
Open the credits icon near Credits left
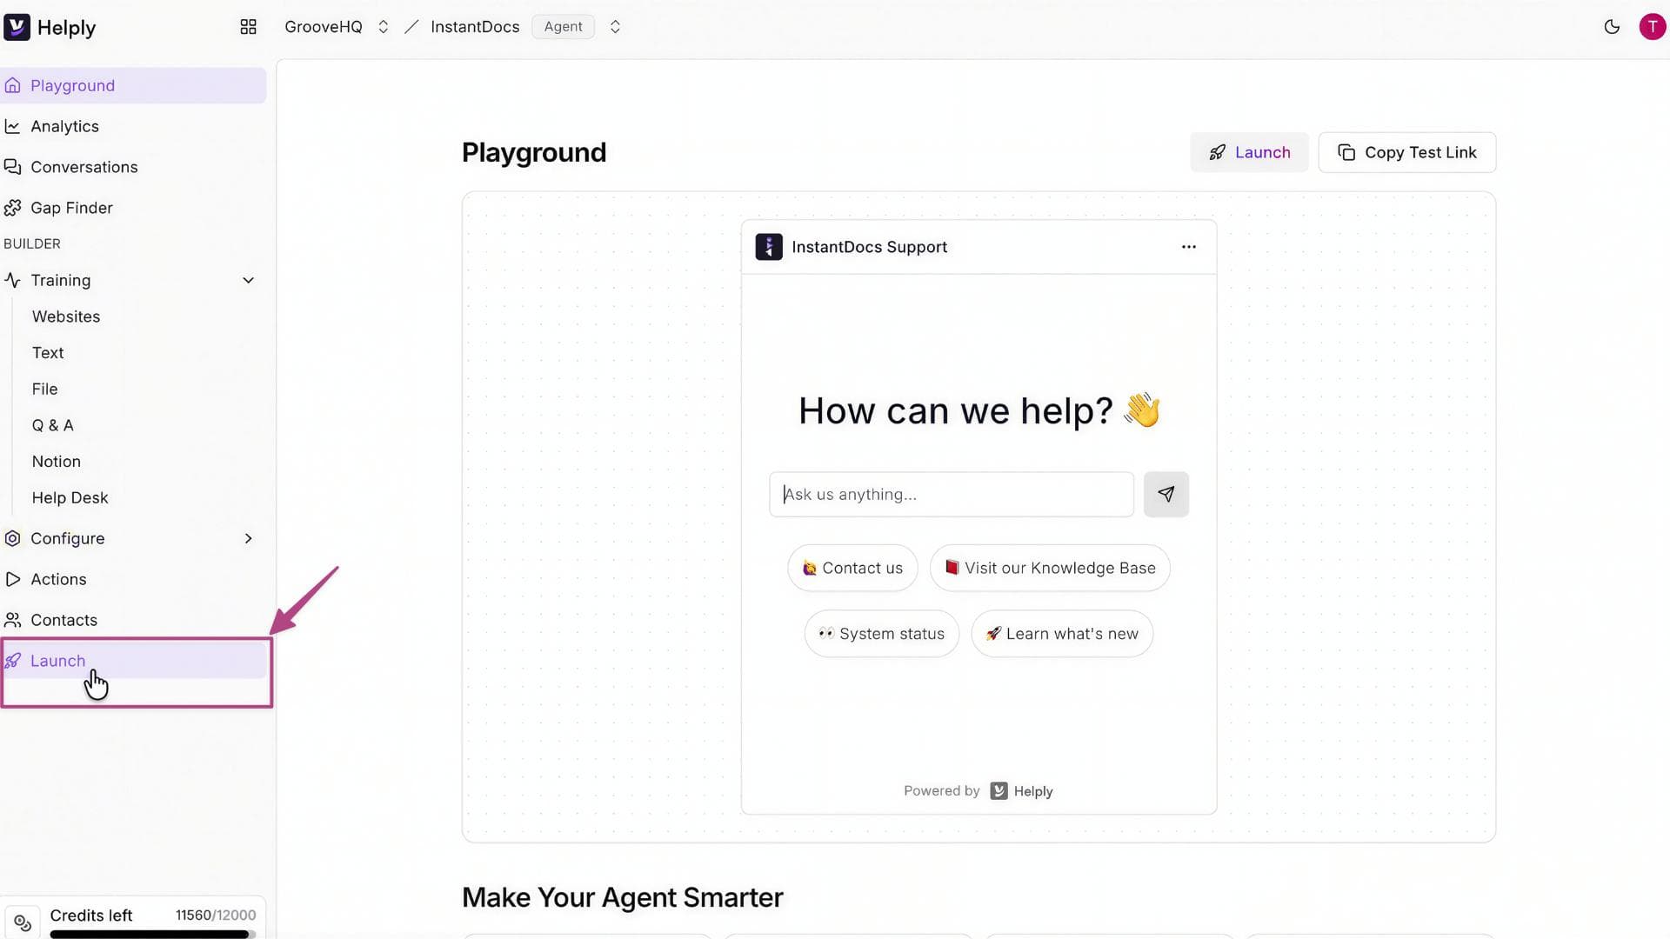point(23,922)
